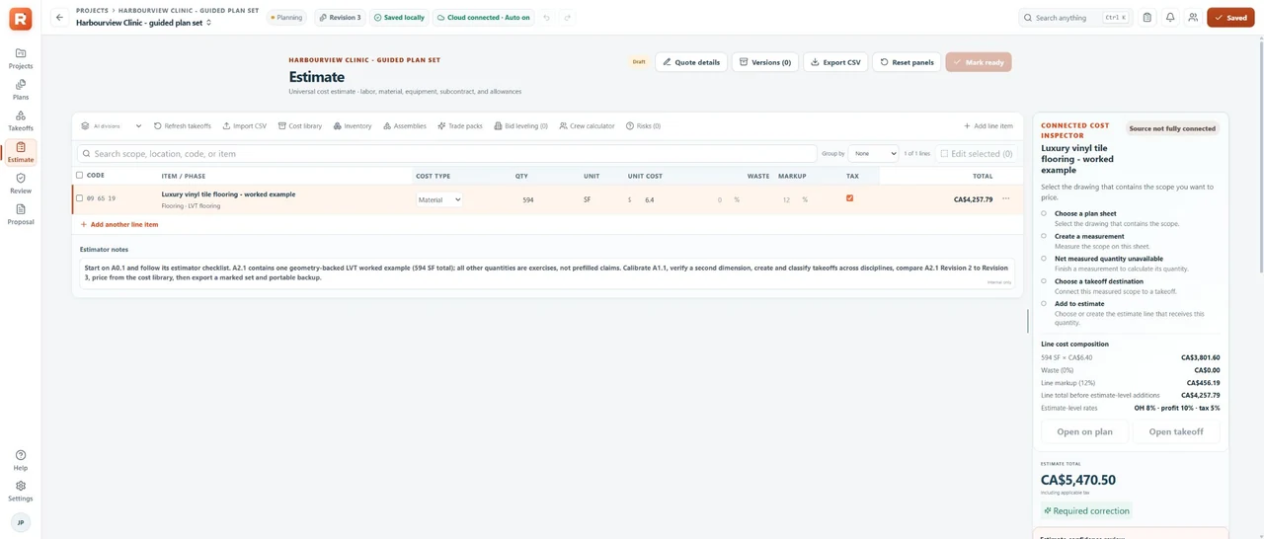Viewport: 1264px width, 539px height.
Task: Open Risks (0)
Action: click(643, 126)
